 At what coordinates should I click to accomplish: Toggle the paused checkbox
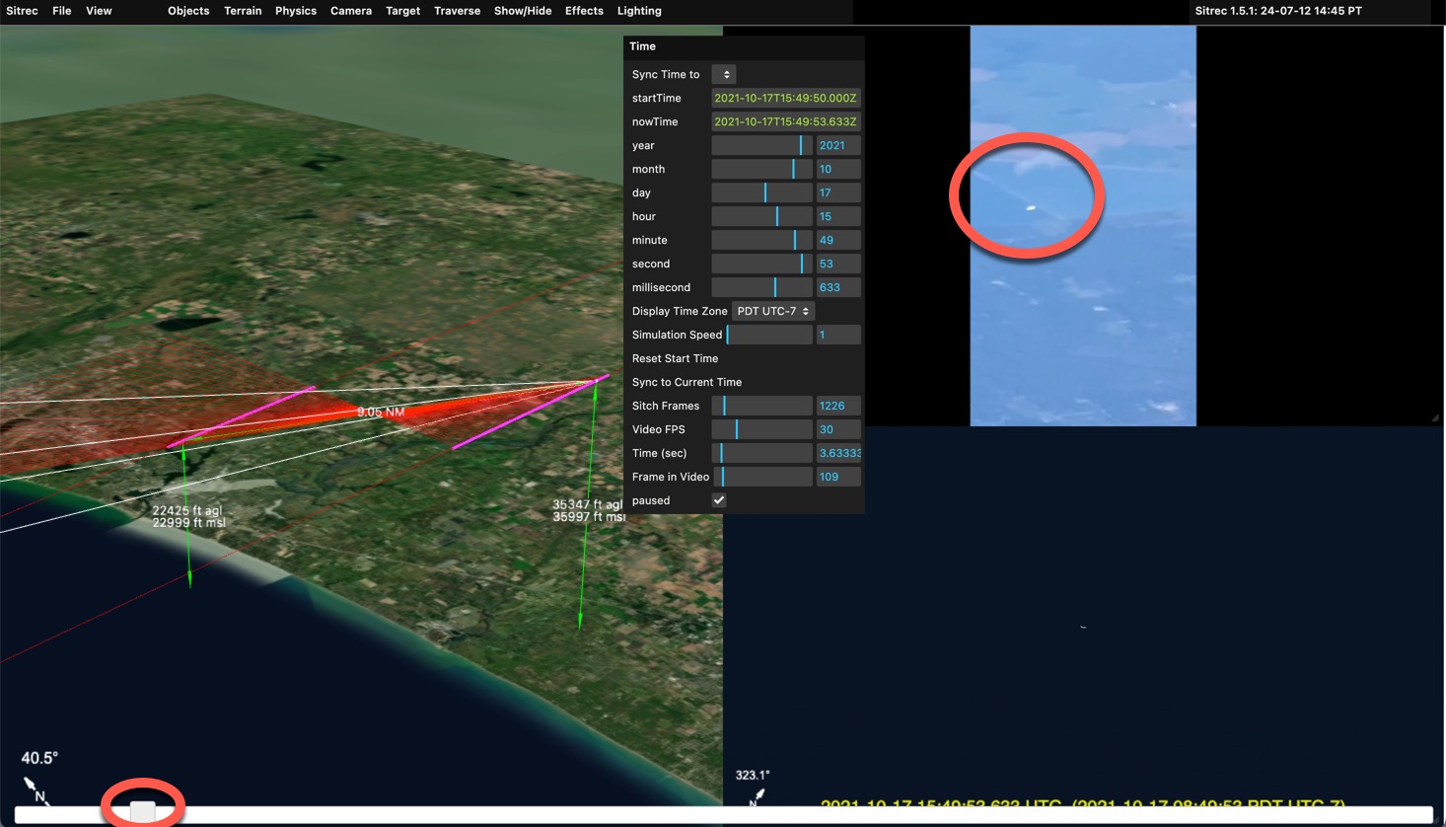tap(719, 500)
